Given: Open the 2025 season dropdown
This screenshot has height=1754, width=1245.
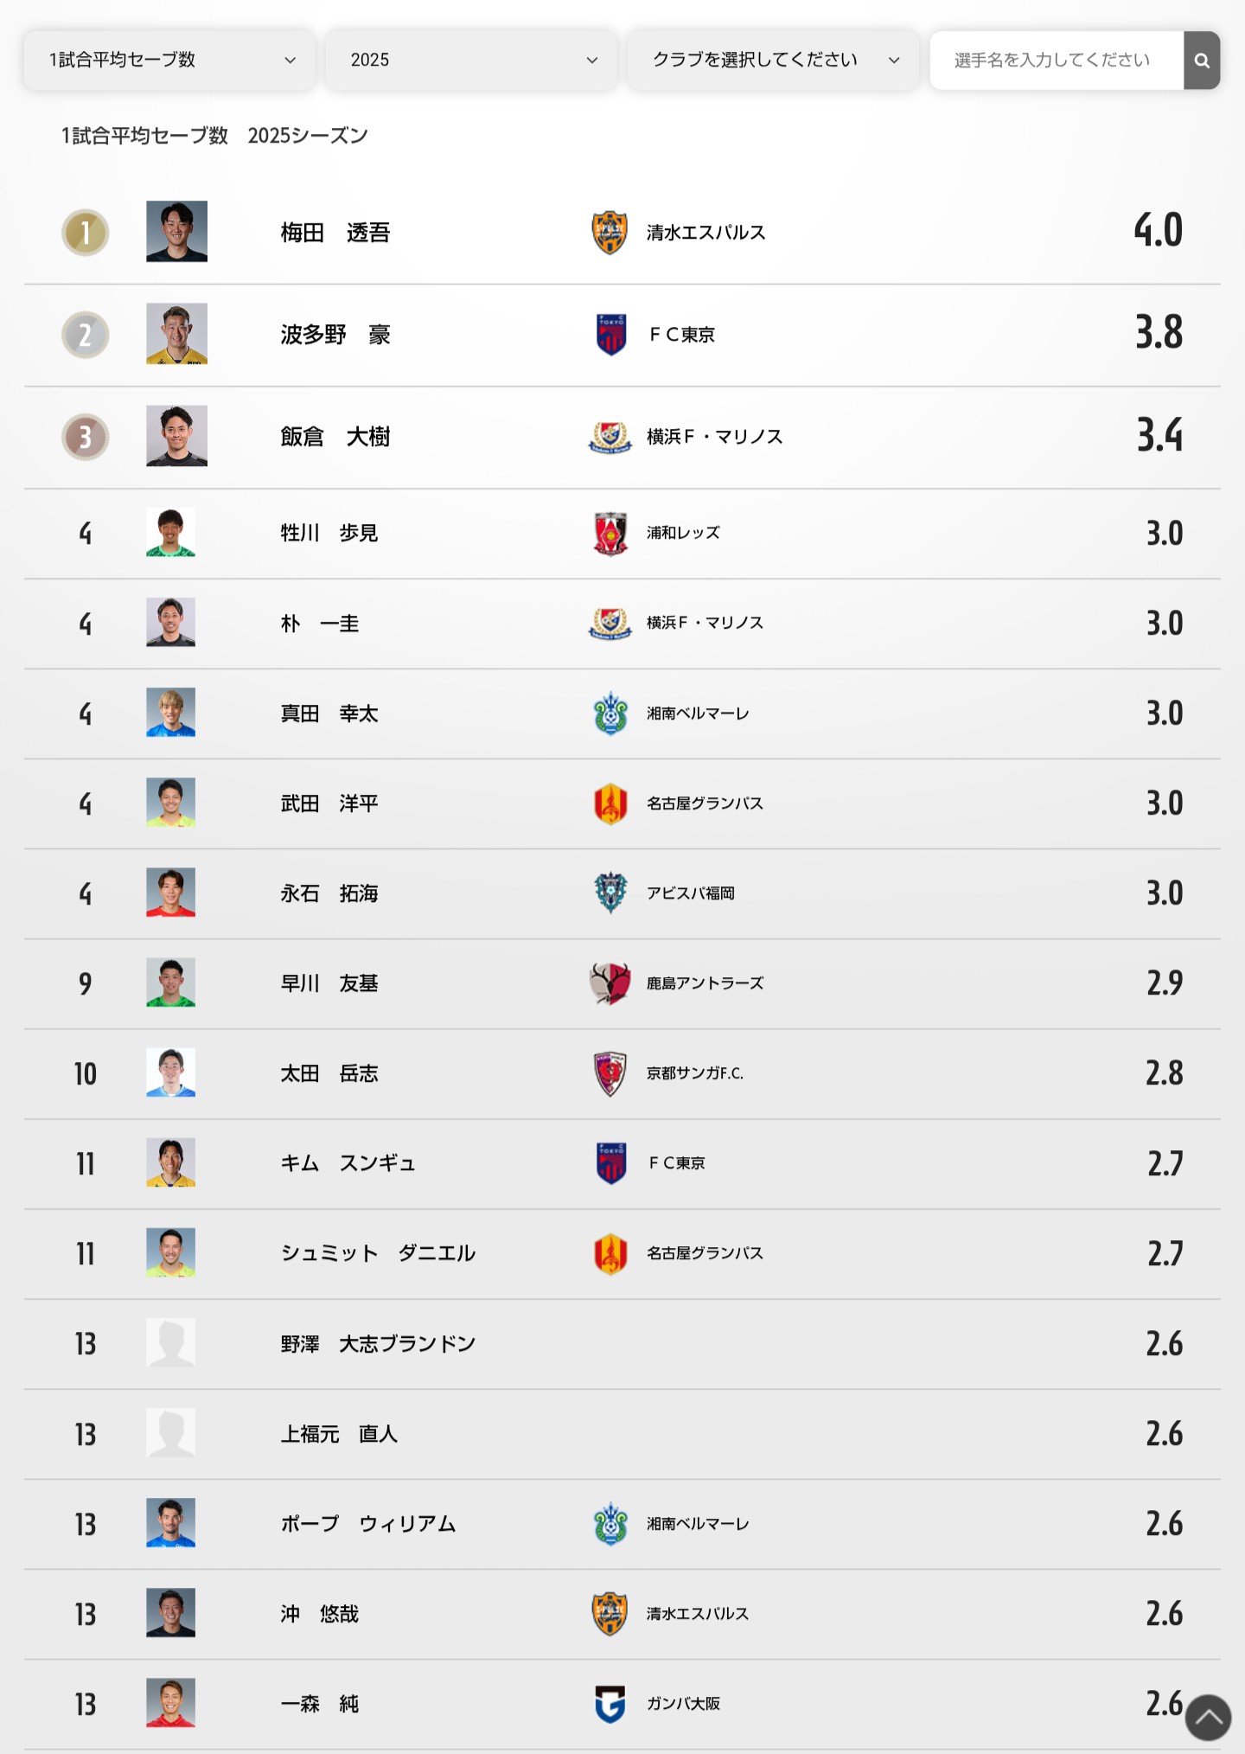Looking at the screenshot, I should click(471, 61).
